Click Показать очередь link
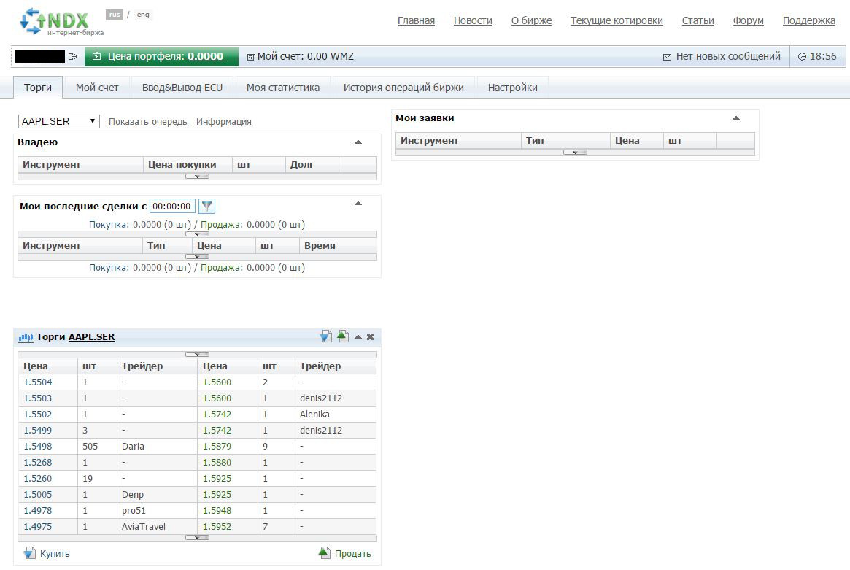This screenshot has height=570, width=850. point(147,121)
